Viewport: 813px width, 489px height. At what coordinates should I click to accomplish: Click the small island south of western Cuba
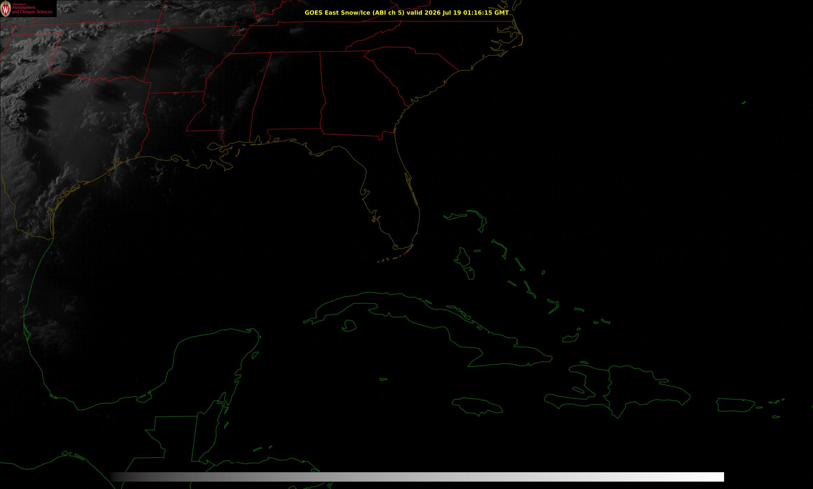coord(349,326)
